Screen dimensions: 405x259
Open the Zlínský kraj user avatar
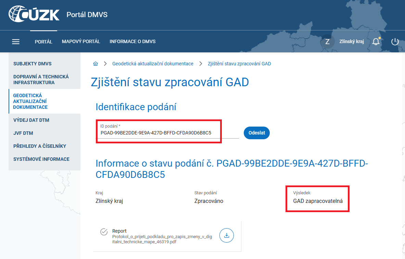tap(328, 41)
